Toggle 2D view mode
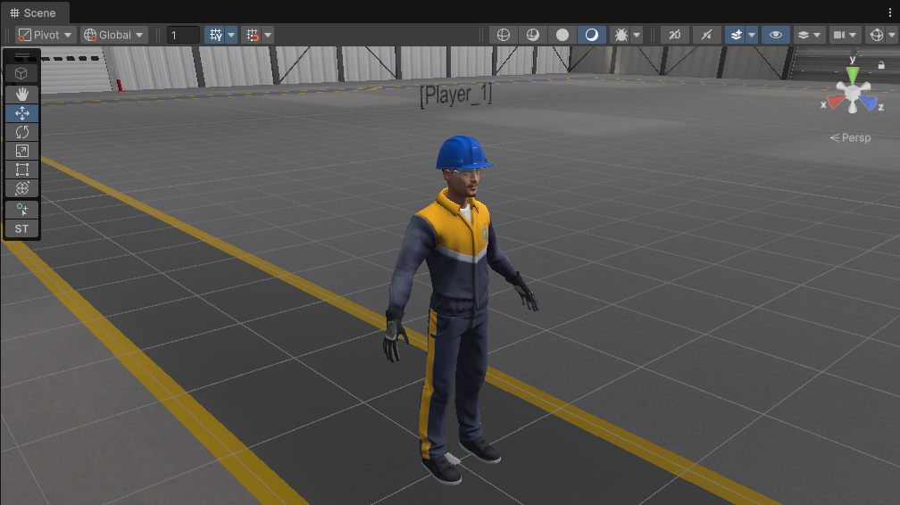Screen dimensions: 900x505 coord(674,35)
